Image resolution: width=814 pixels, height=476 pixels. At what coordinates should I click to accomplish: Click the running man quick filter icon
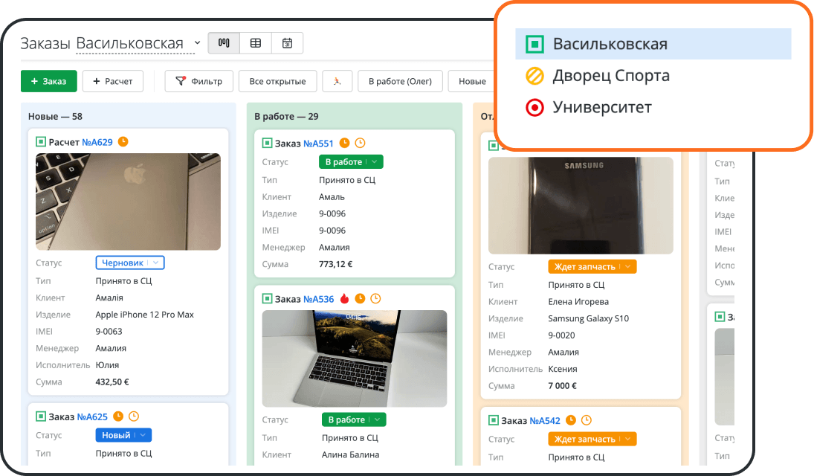point(337,81)
